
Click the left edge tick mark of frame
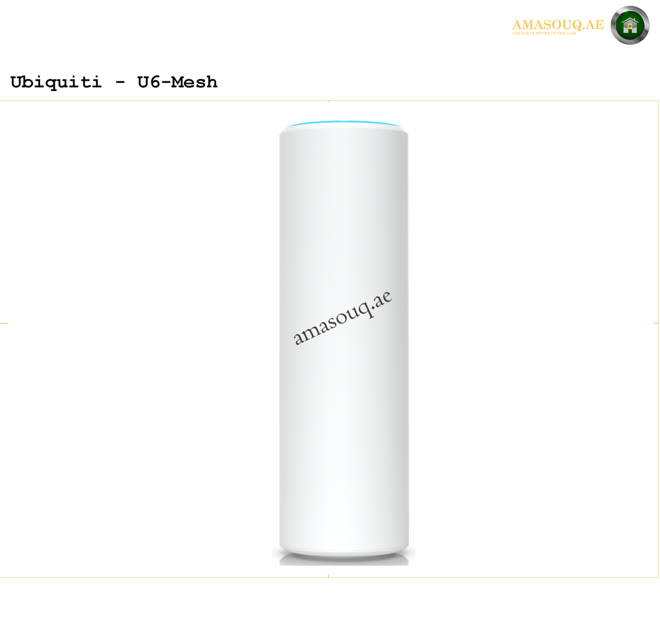point(4,323)
